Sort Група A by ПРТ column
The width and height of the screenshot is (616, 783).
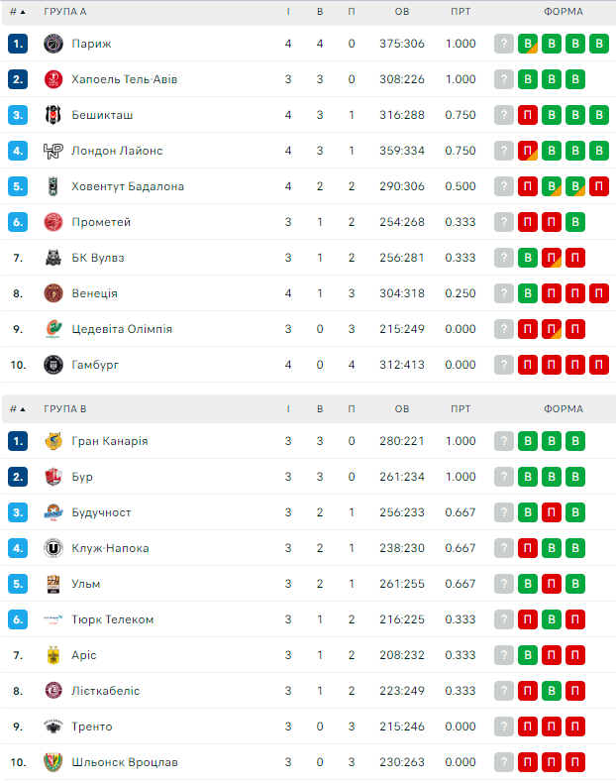click(461, 12)
